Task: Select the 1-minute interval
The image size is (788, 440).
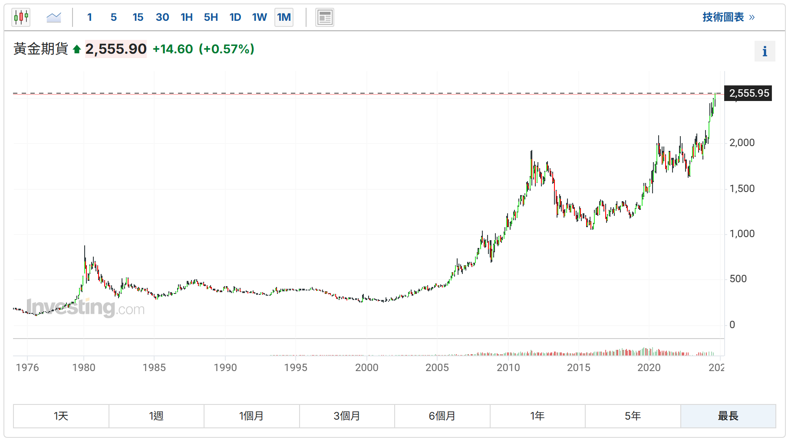Action: tap(89, 17)
